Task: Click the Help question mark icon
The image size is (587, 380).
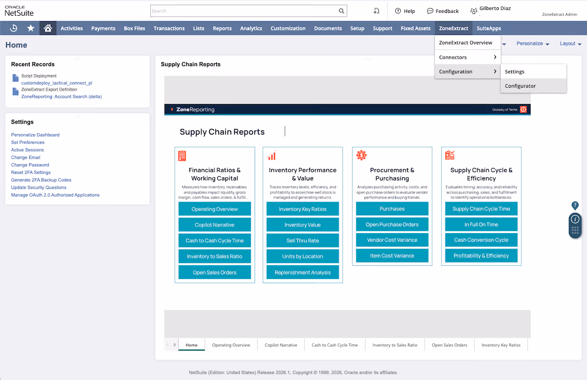Action: coord(398,11)
